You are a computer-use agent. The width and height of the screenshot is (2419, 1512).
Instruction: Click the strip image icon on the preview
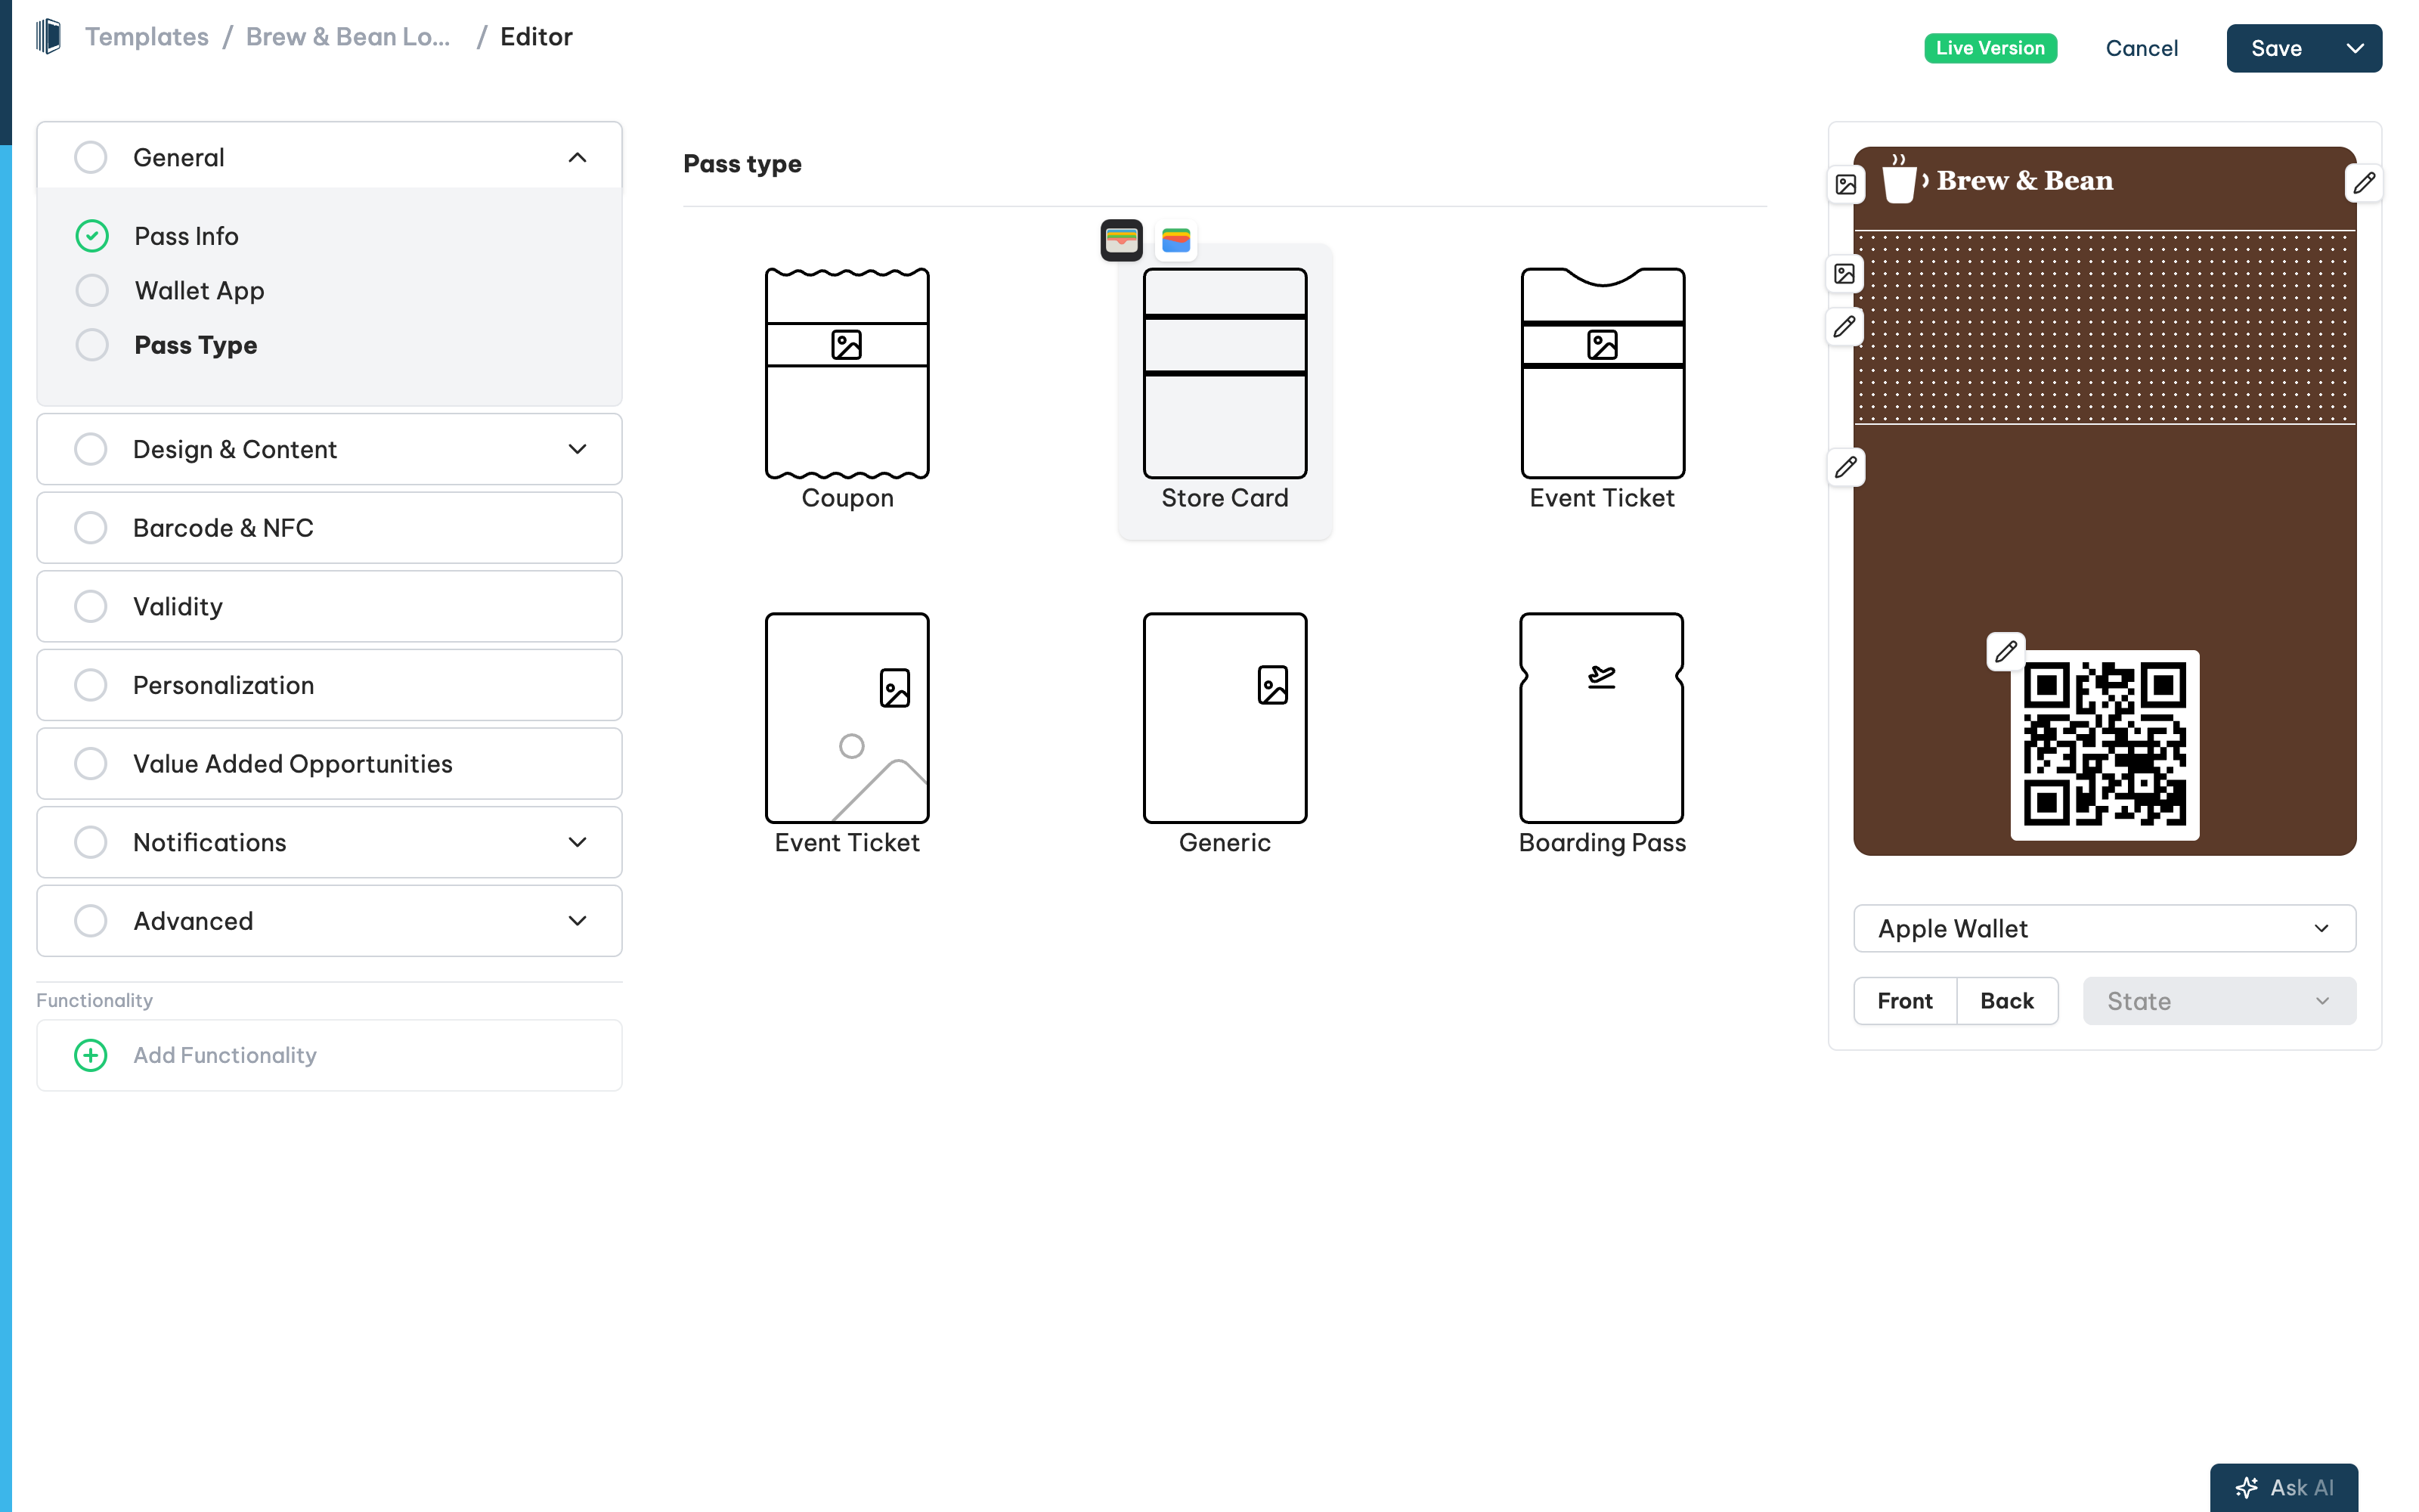click(x=1844, y=274)
